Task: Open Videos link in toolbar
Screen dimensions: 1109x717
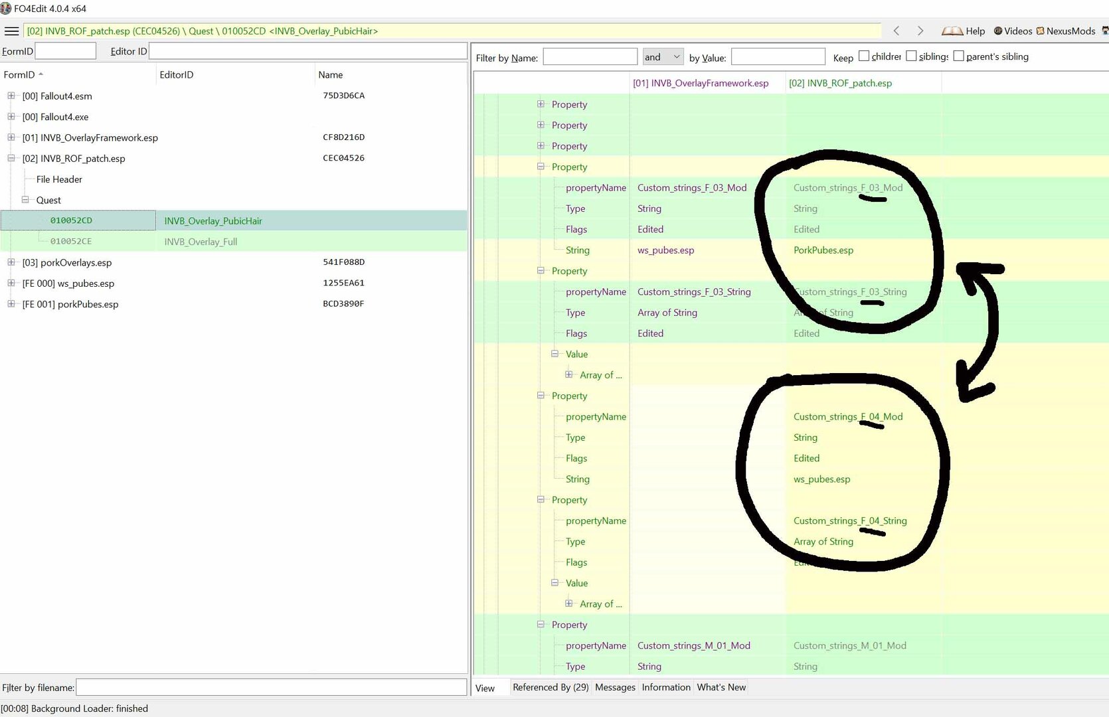Action: [1013, 31]
